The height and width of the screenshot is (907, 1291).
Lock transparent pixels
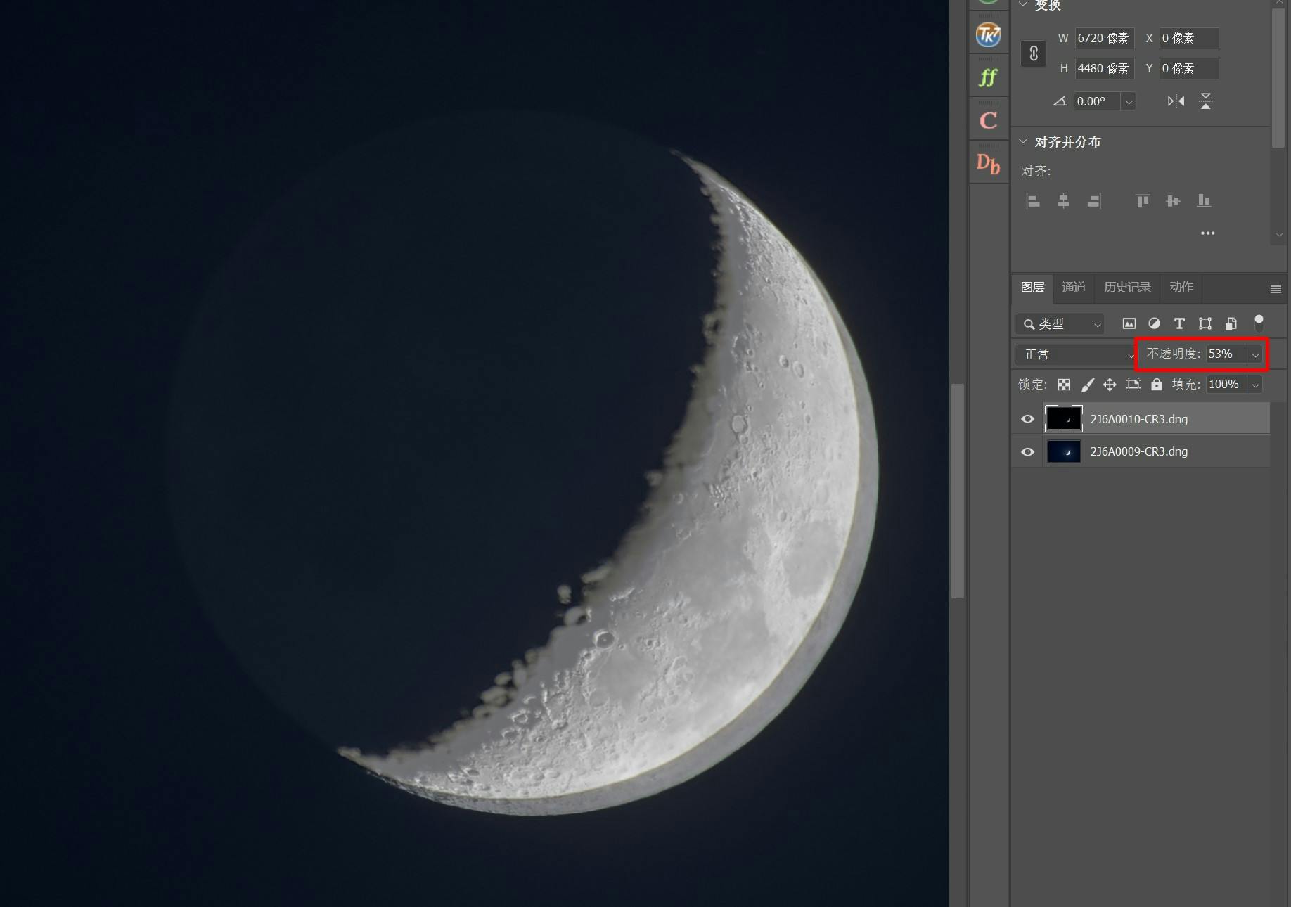tap(1064, 385)
